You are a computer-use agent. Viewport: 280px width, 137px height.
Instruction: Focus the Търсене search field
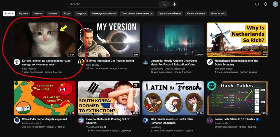(x=112, y=4)
